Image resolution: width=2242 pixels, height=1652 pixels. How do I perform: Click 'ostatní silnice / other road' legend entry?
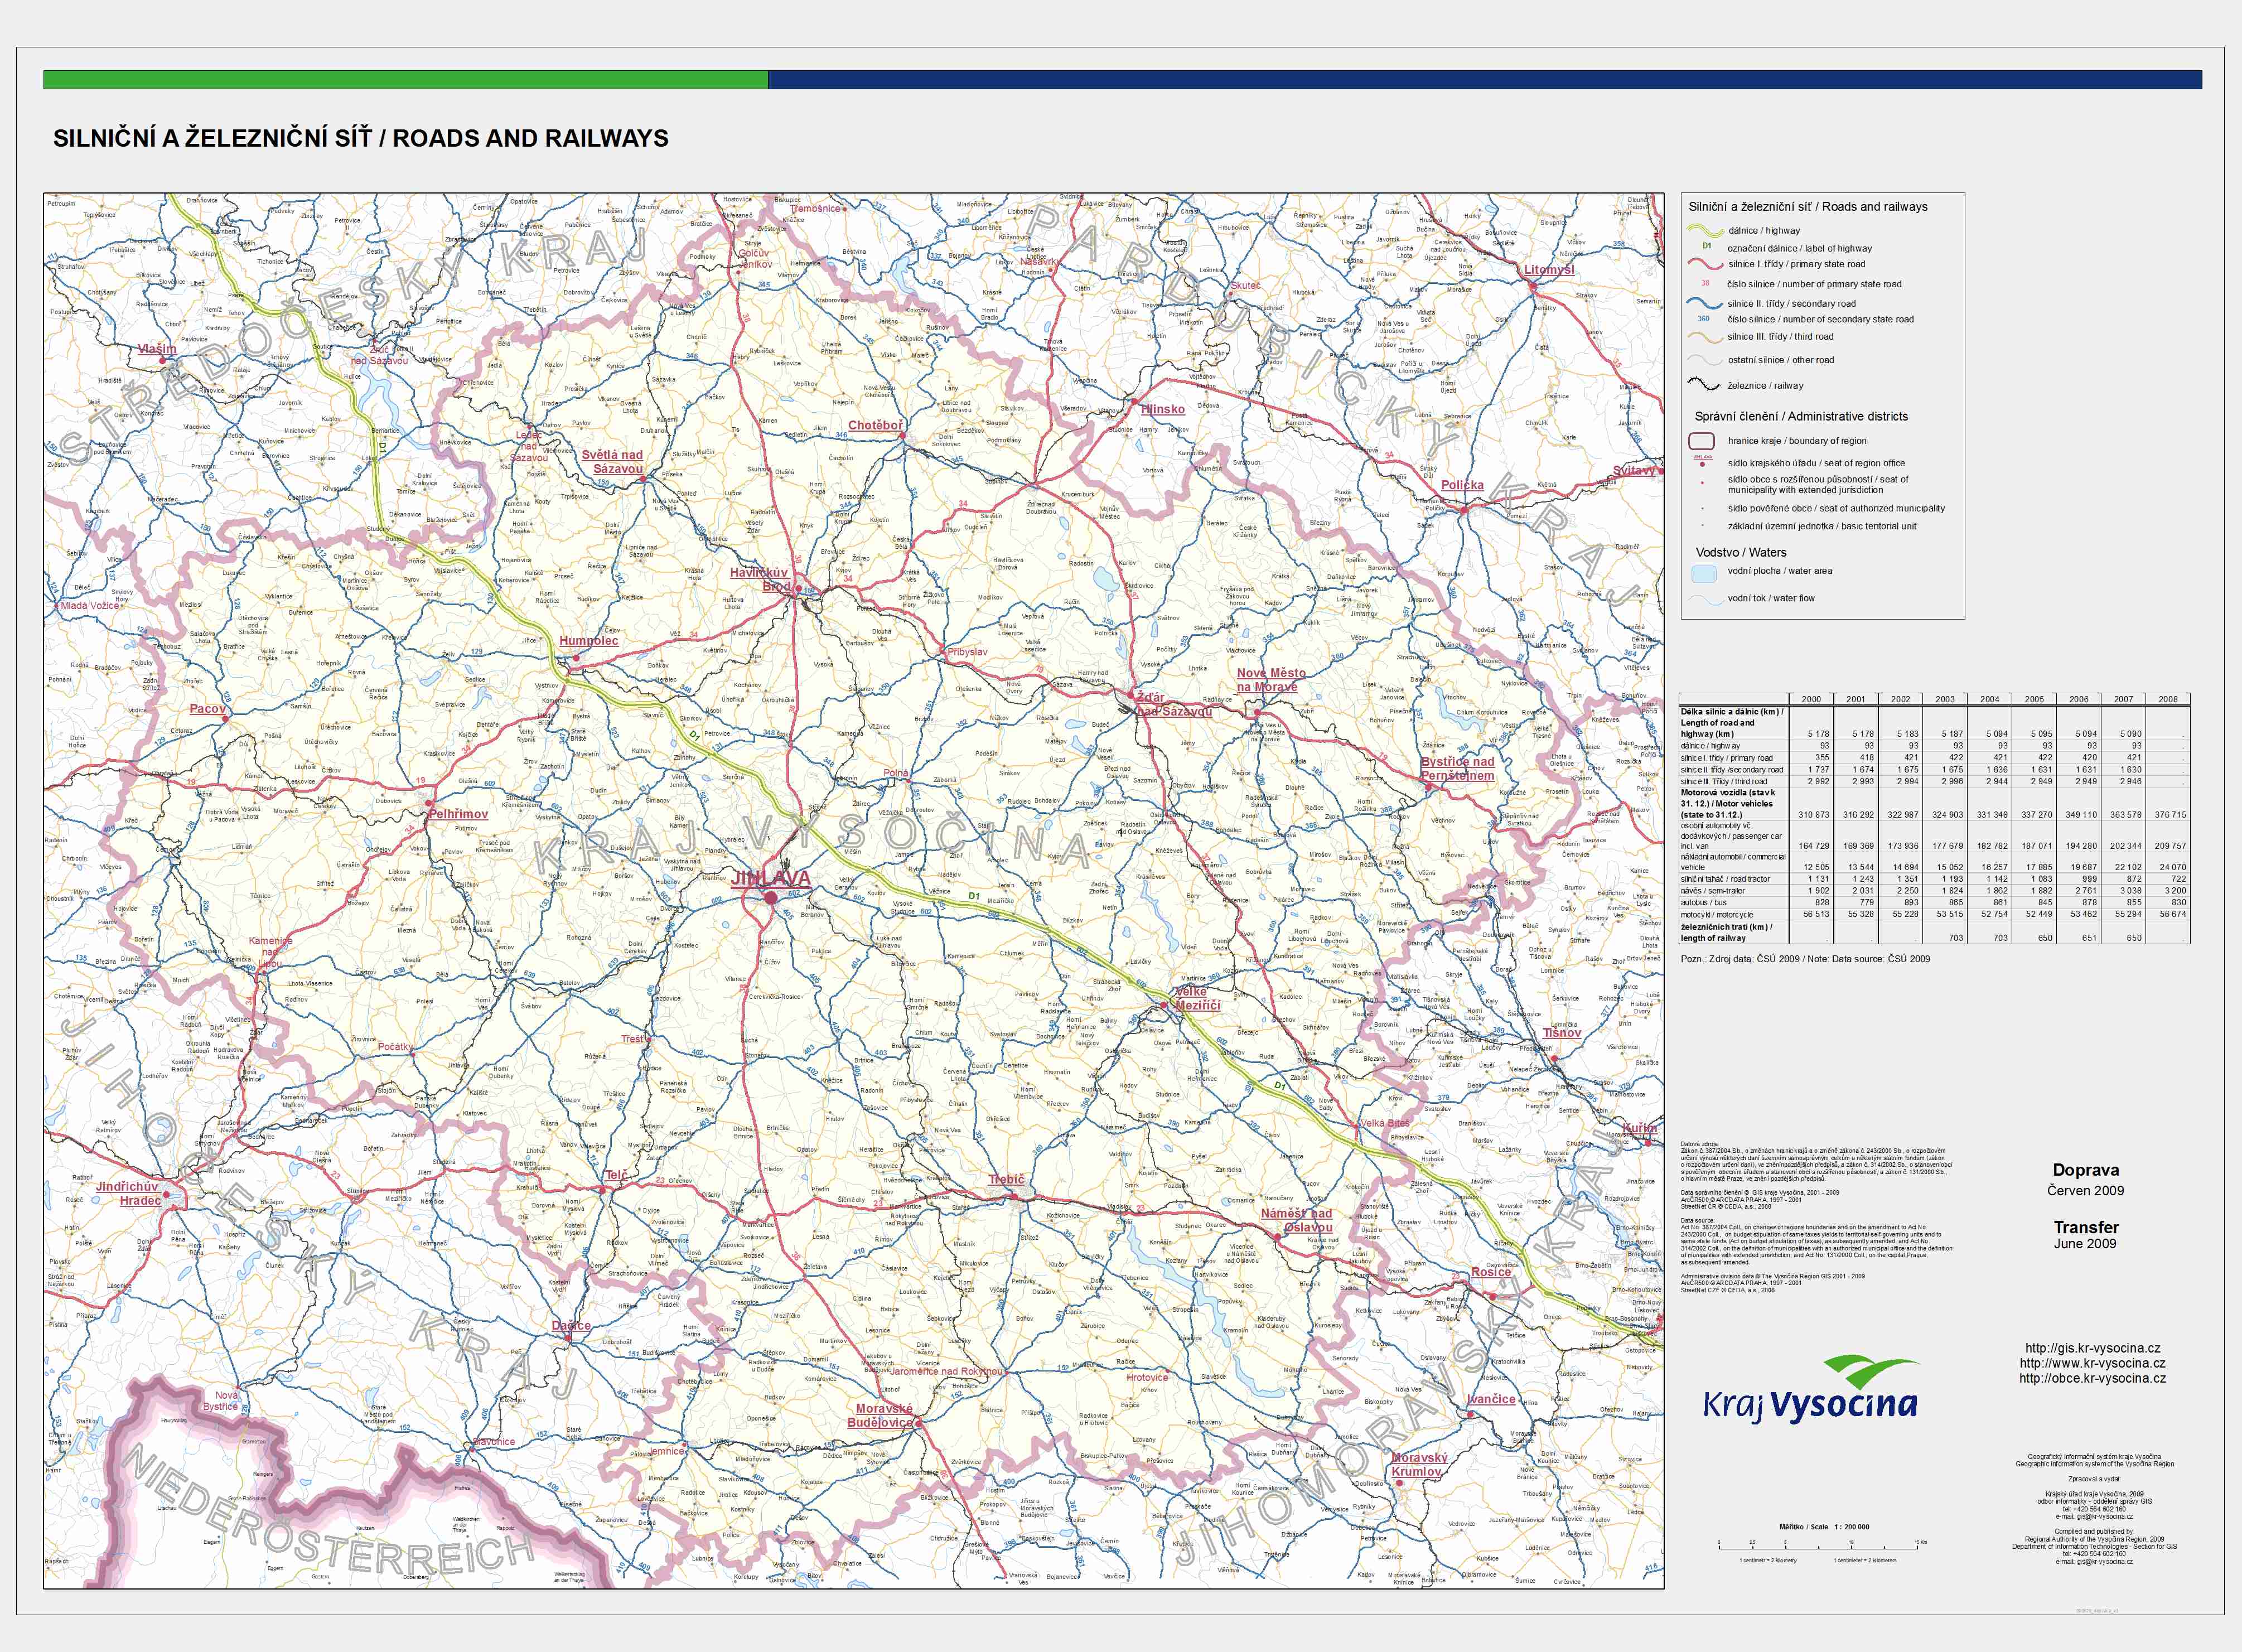[x=1781, y=360]
